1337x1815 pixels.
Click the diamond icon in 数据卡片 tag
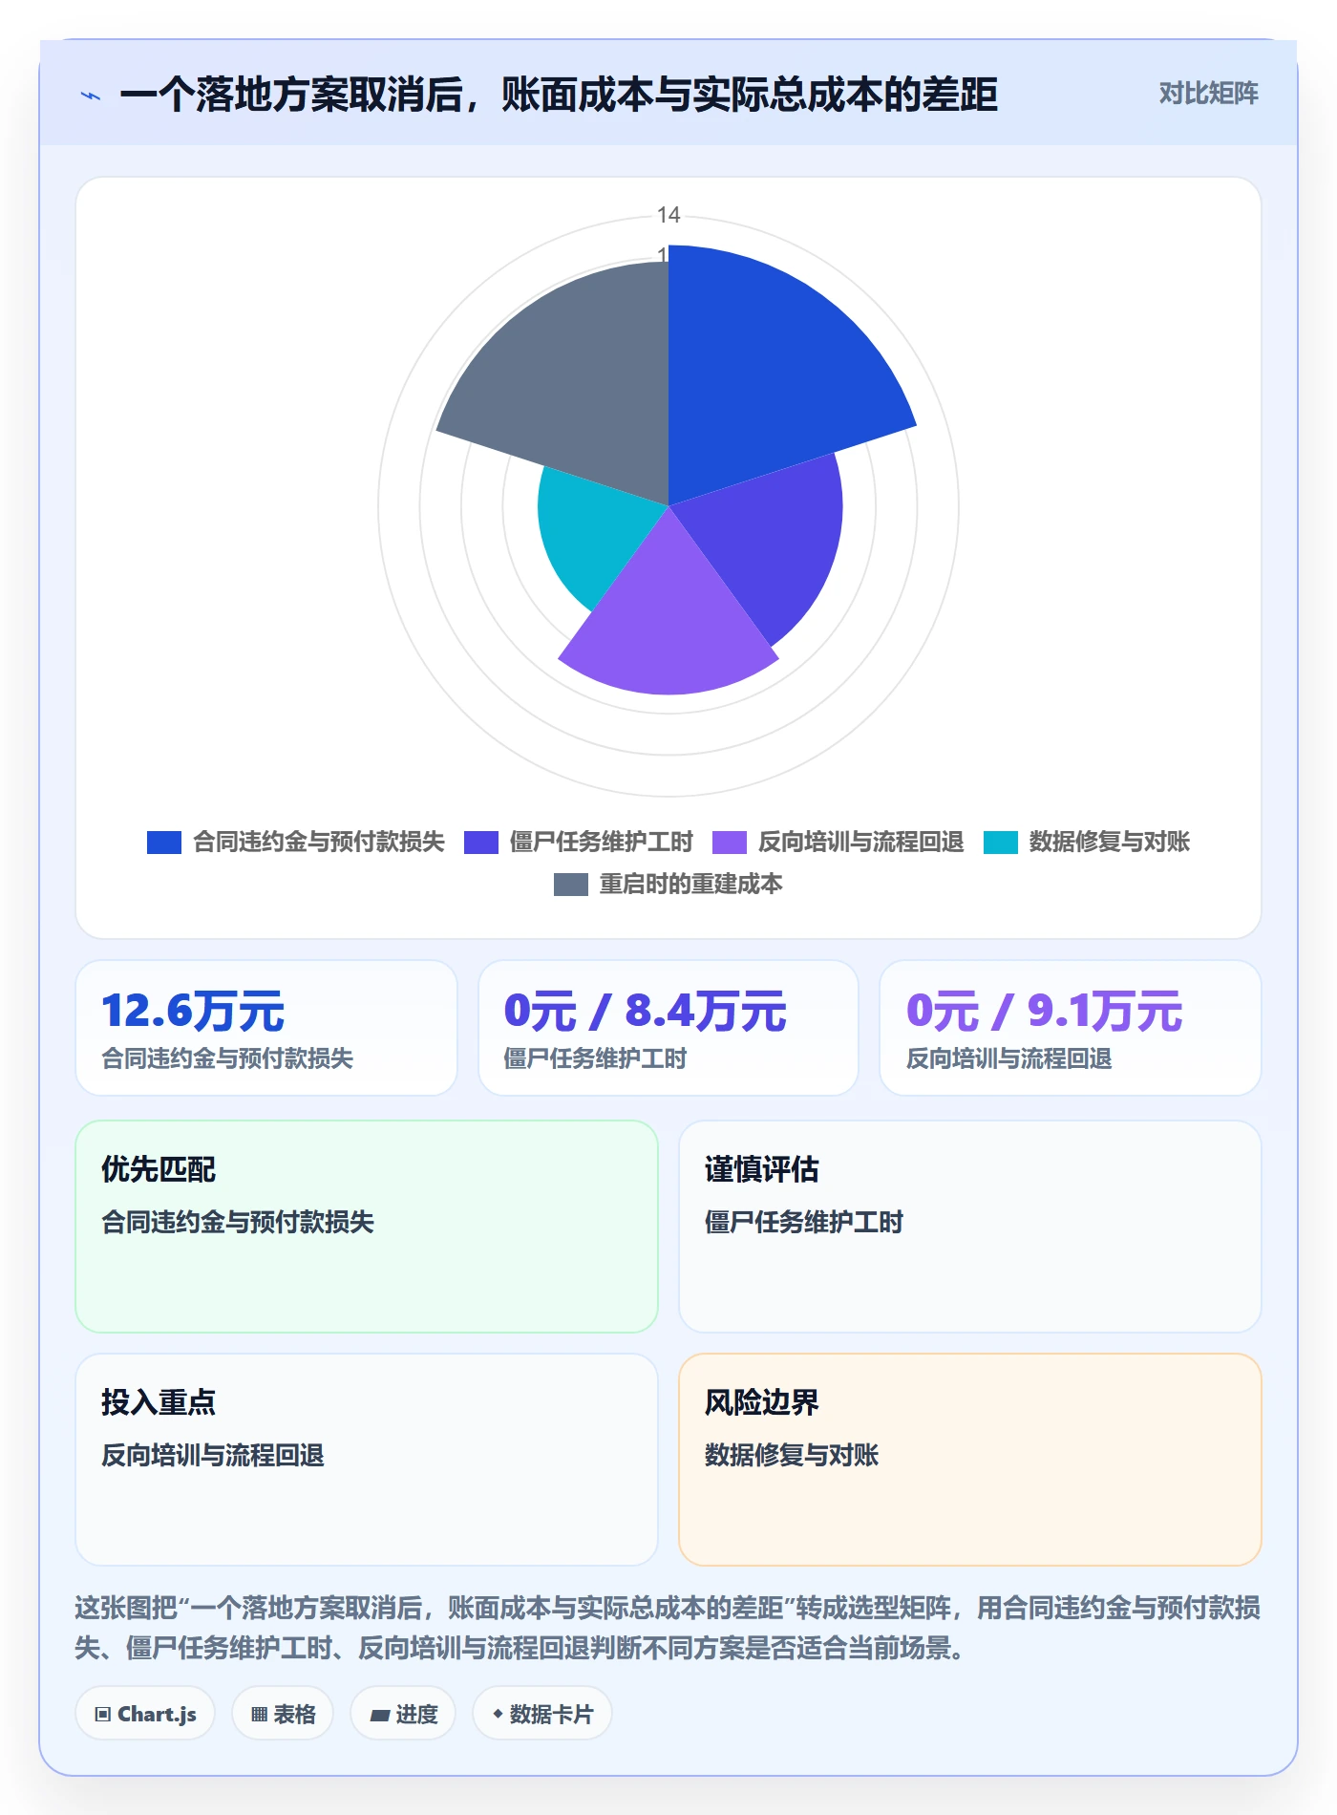498,1715
